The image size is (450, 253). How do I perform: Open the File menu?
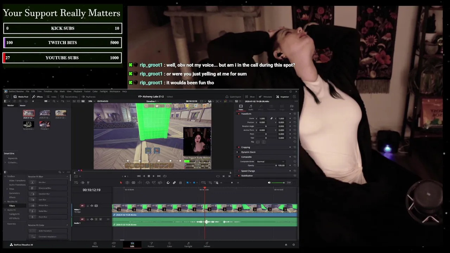tap(27, 91)
